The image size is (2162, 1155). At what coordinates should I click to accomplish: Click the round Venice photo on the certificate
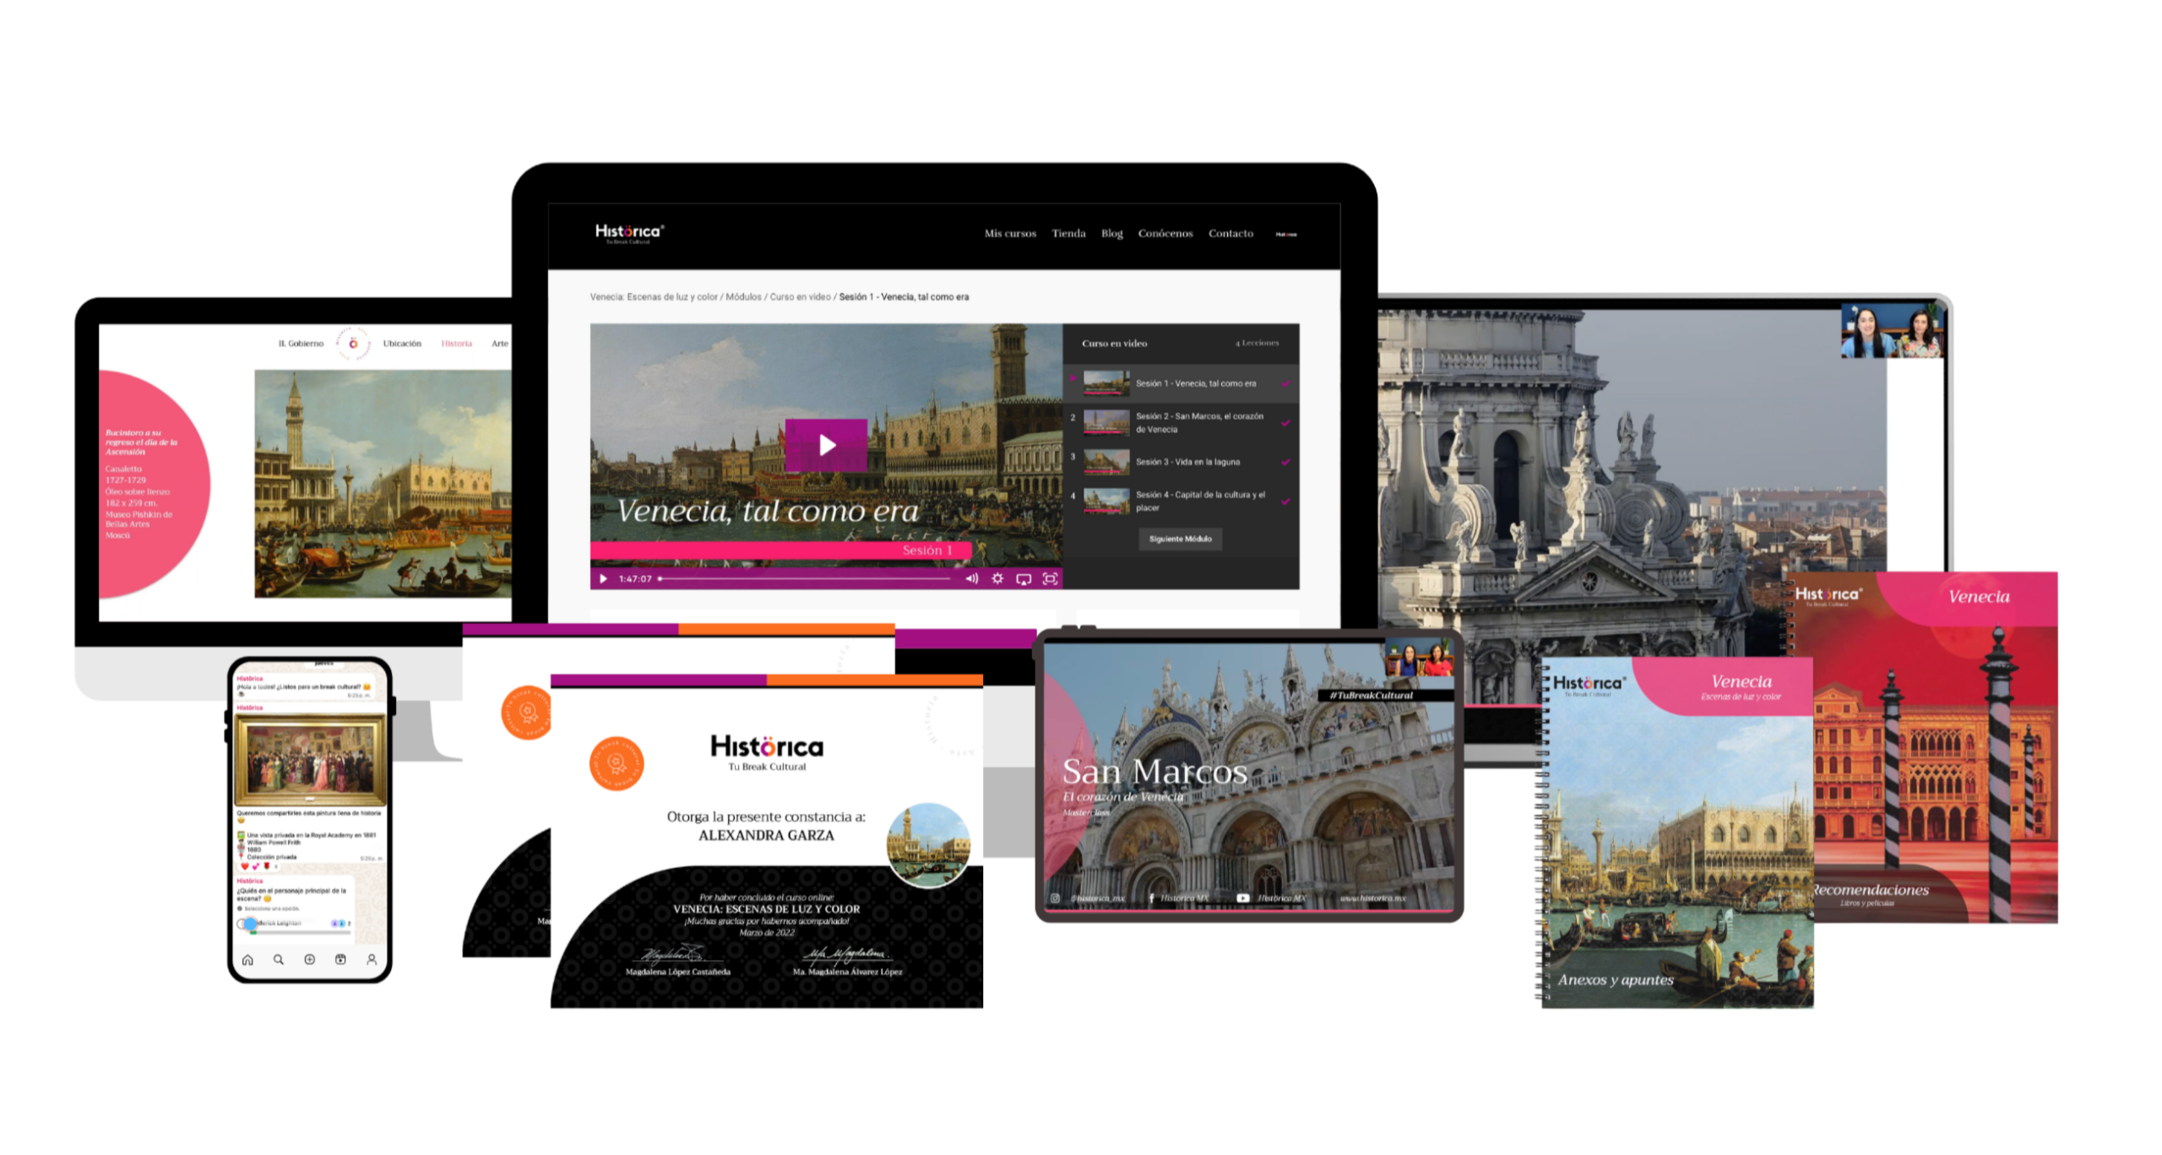pyautogui.click(x=928, y=845)
